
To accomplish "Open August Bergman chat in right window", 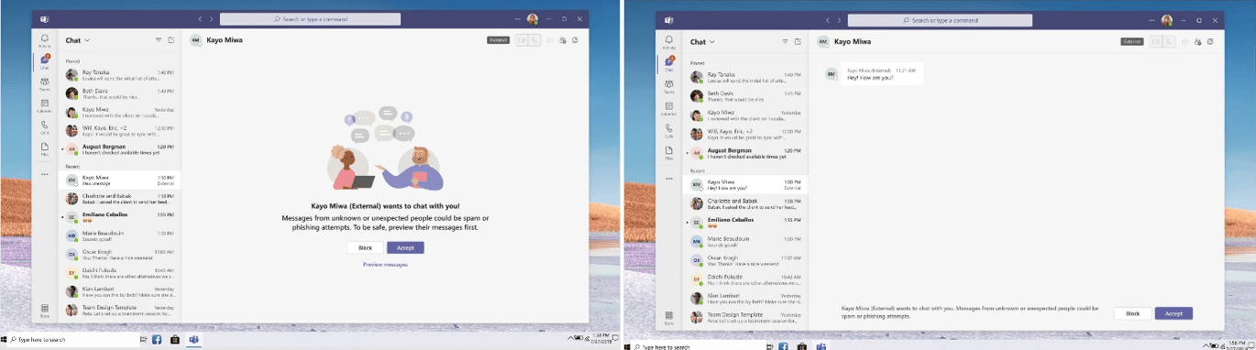I will point(745,153).
